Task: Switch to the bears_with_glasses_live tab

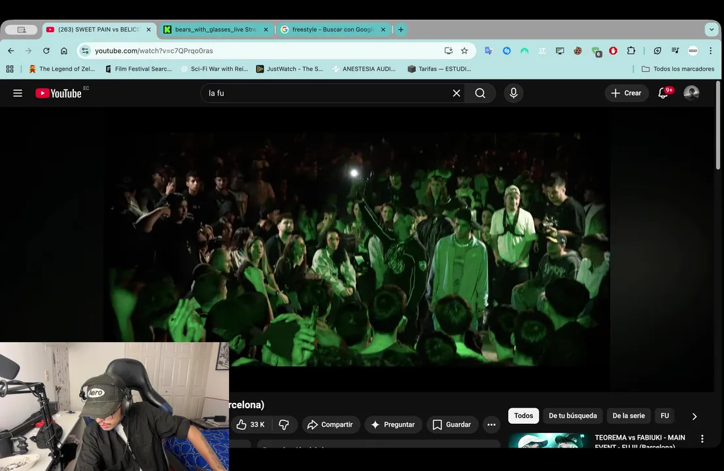Action: 216,29
